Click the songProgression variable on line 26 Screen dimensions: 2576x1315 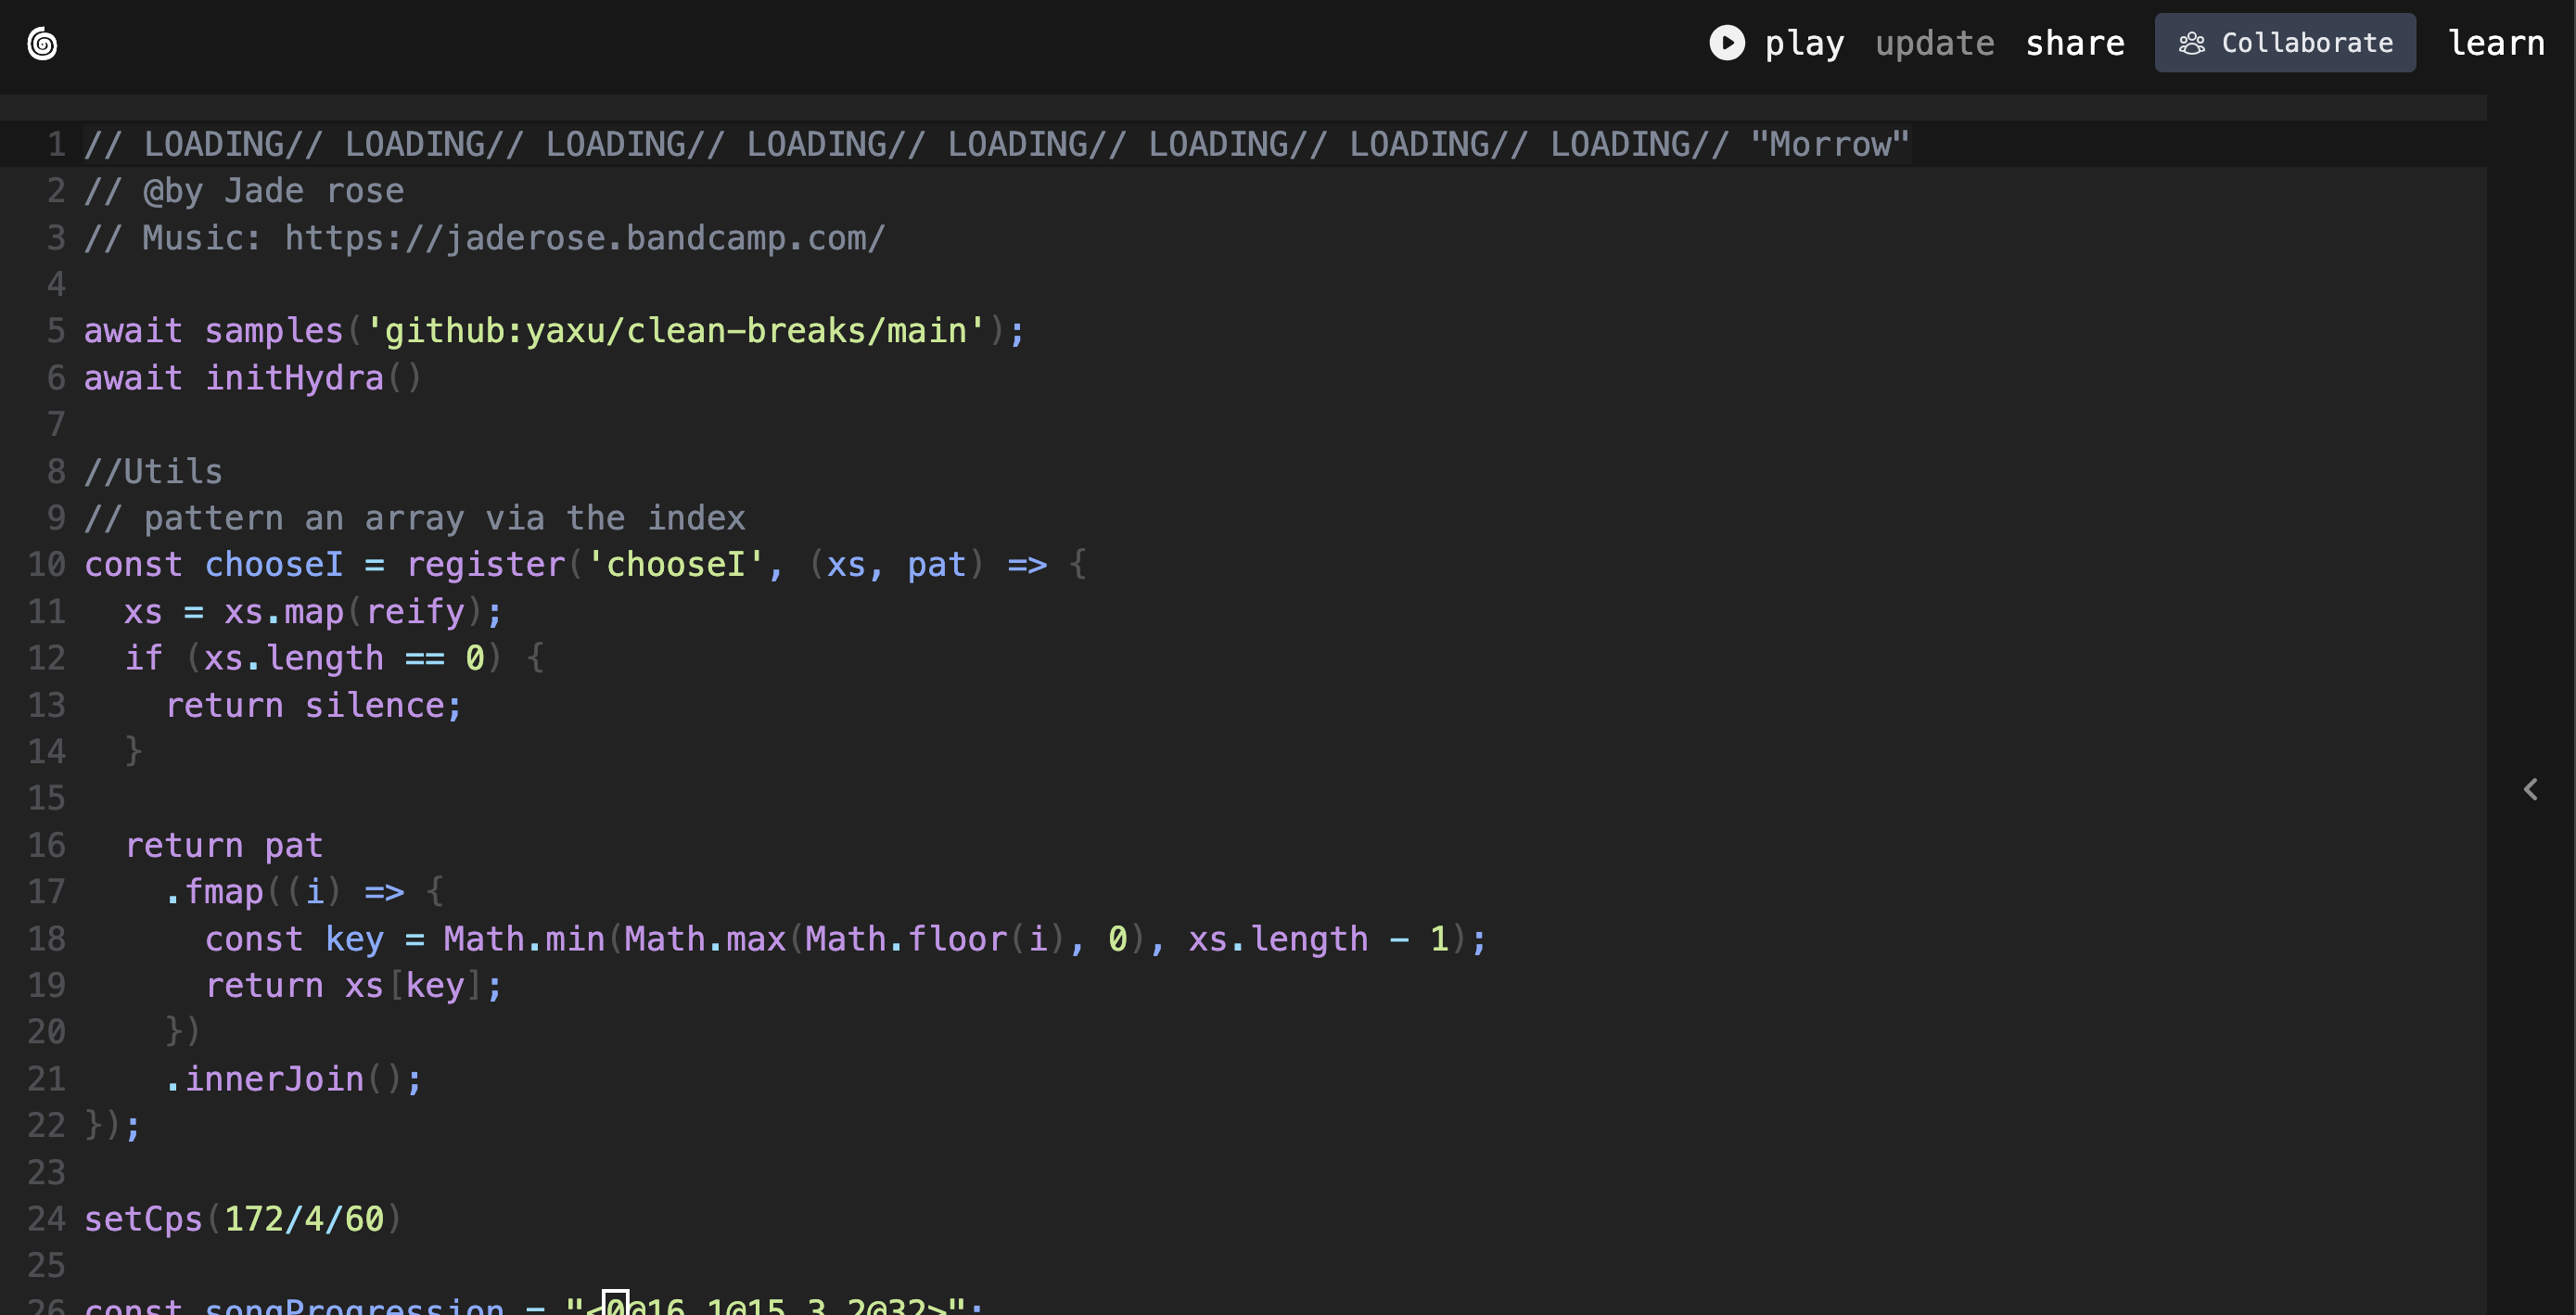point(354,1305)
